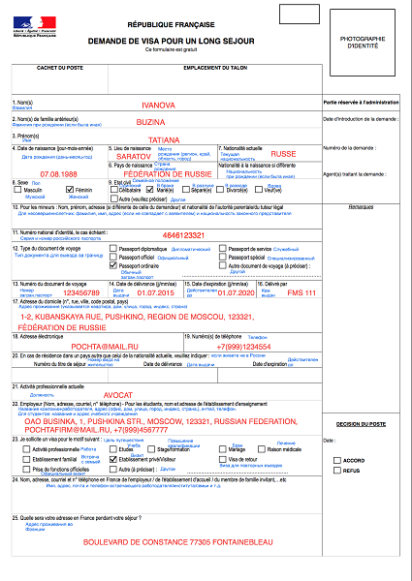
Task: Toggle the Passeport ordinaire checkbox
Action: 113,265
